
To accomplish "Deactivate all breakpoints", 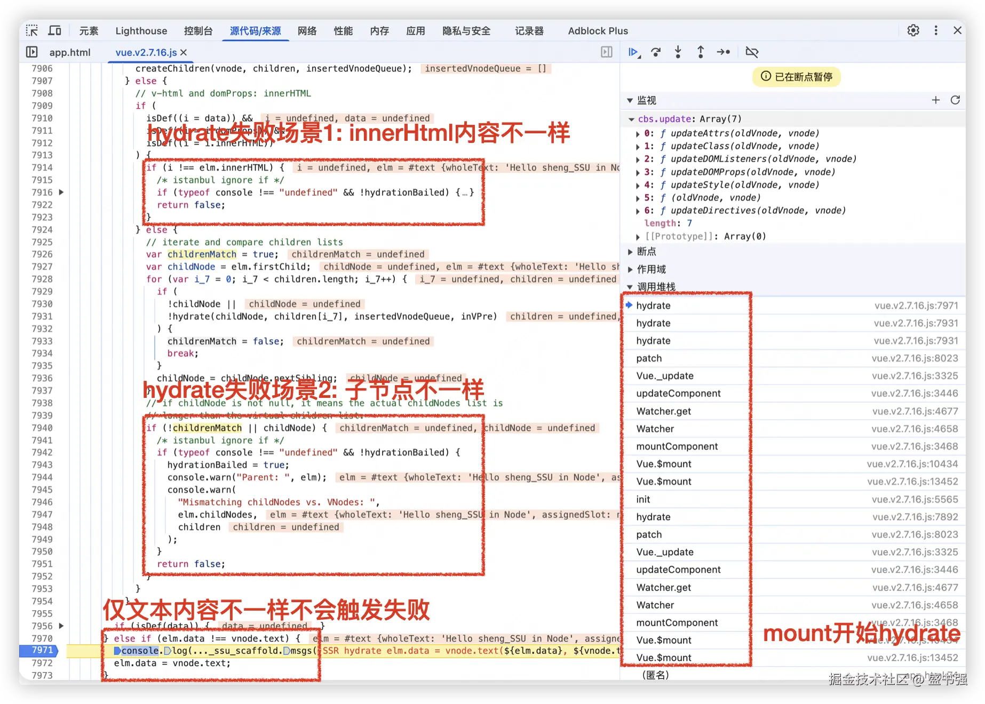I will [752, 52].
